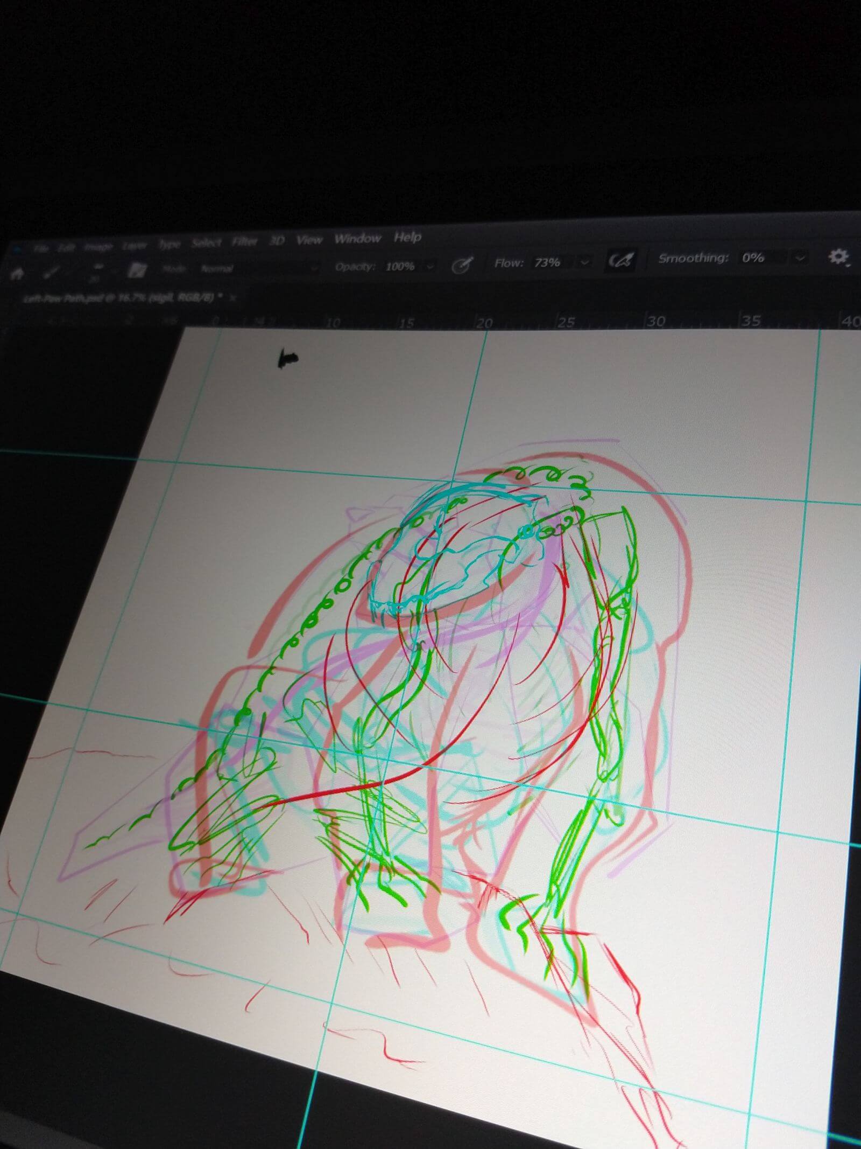Open the Window menu

pyautogui.click(x=357, y=239)
